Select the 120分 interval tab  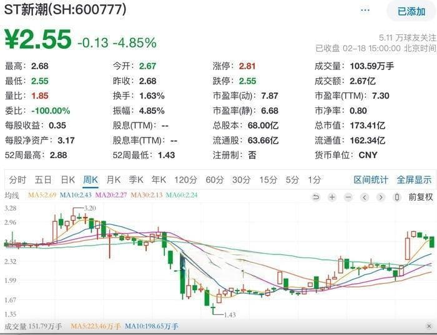185,180
